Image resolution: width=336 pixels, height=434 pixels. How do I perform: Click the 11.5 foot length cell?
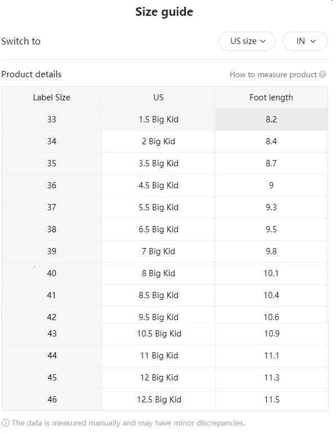(x=272, y=400)
